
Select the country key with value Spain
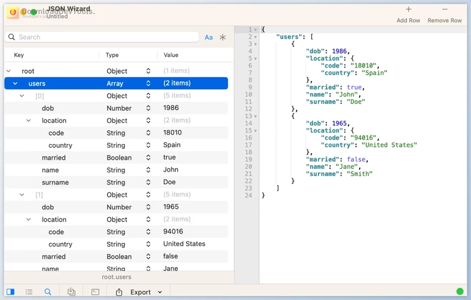[60, 146]
